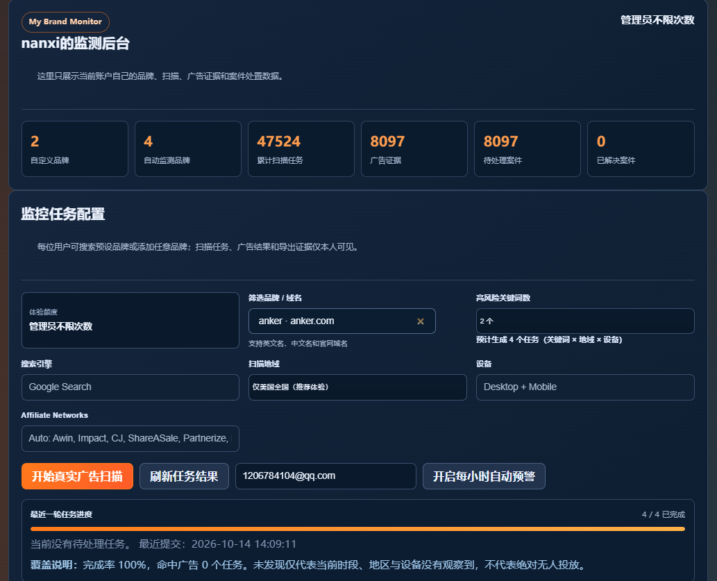Click 开启每小时自动预警 to enable hourly alerts

[484, 476]
